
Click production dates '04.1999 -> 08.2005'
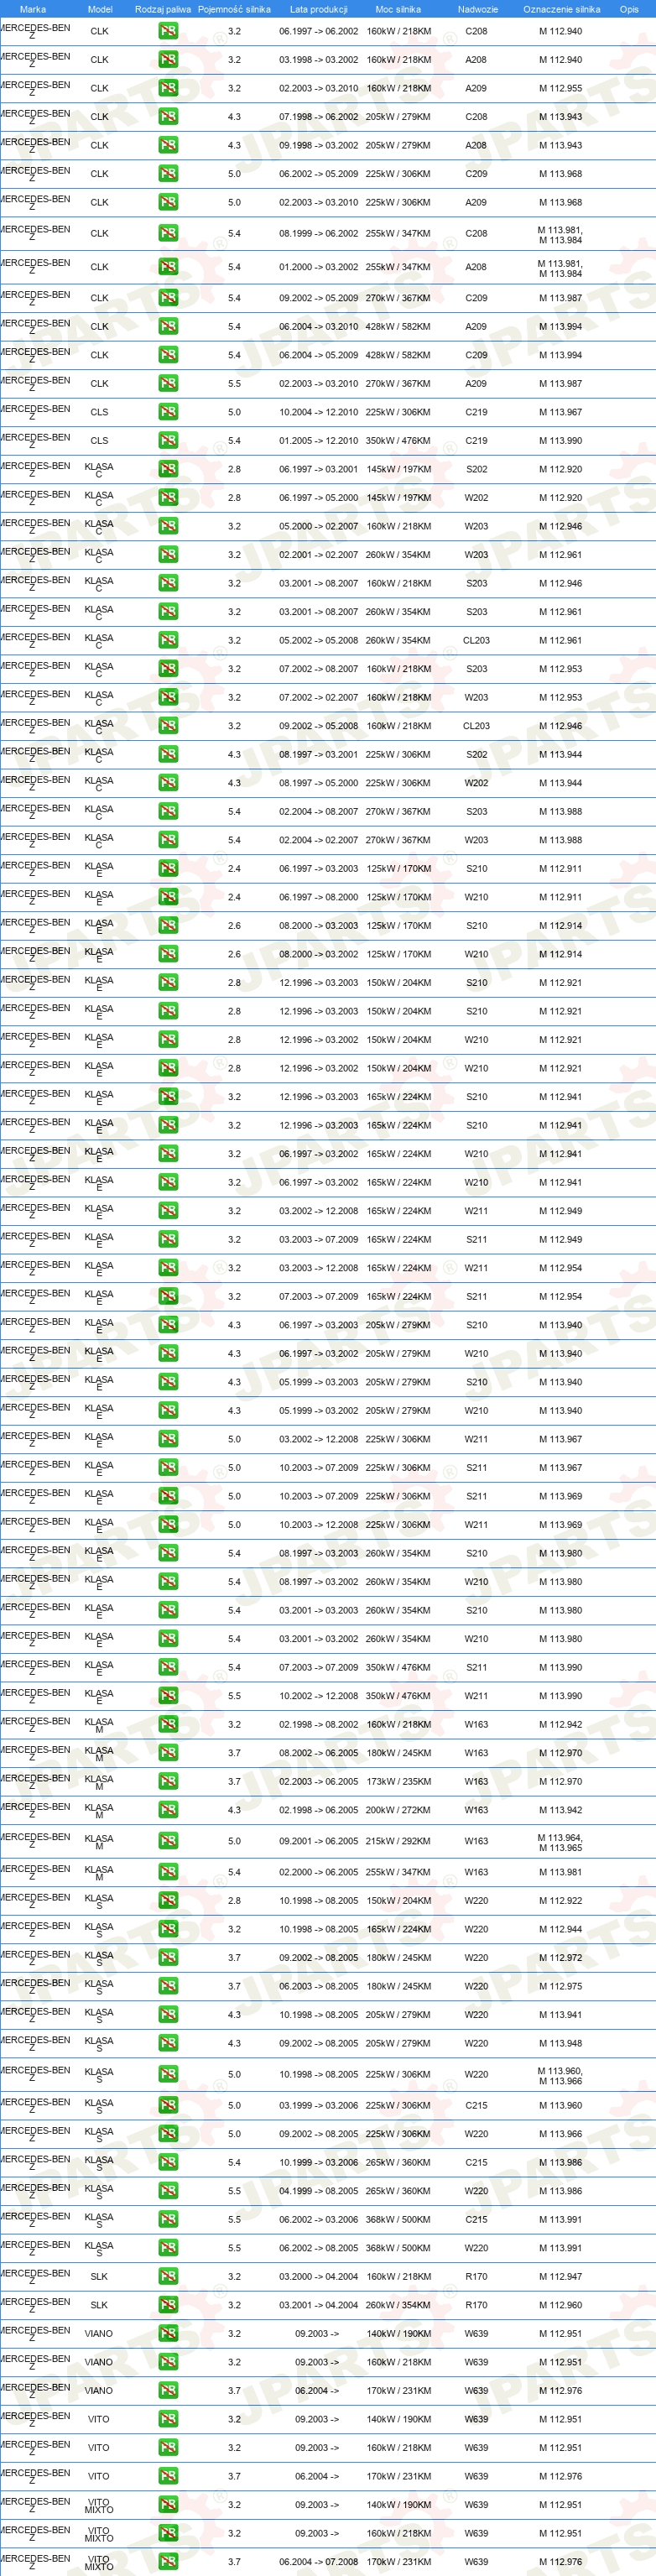point(319,2191)
